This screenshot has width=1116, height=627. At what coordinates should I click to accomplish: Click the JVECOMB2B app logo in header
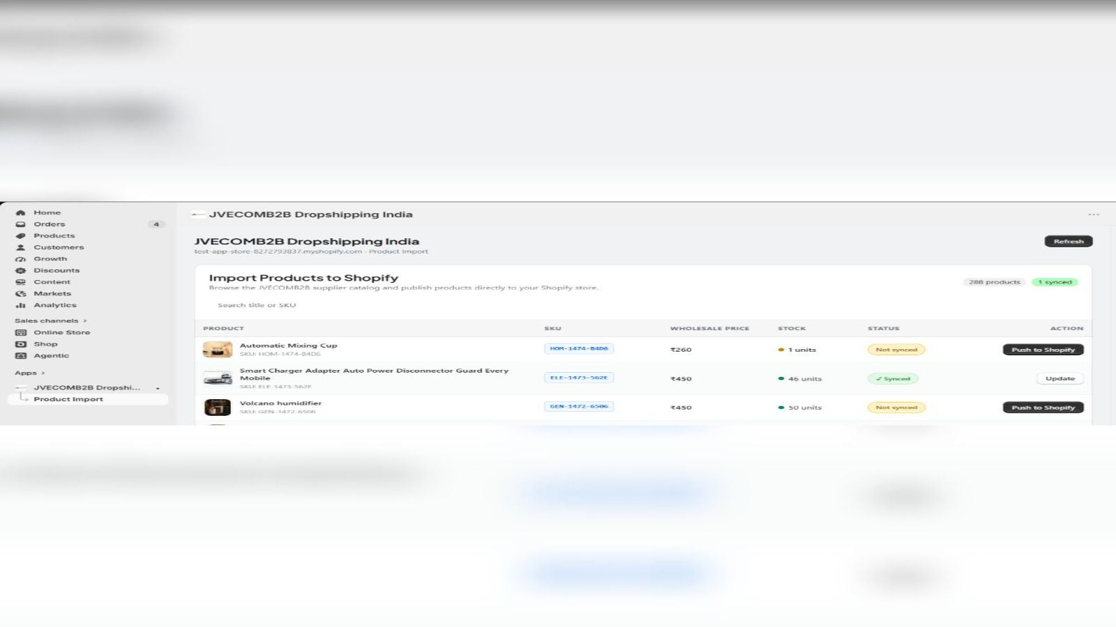tap(199, 215)
